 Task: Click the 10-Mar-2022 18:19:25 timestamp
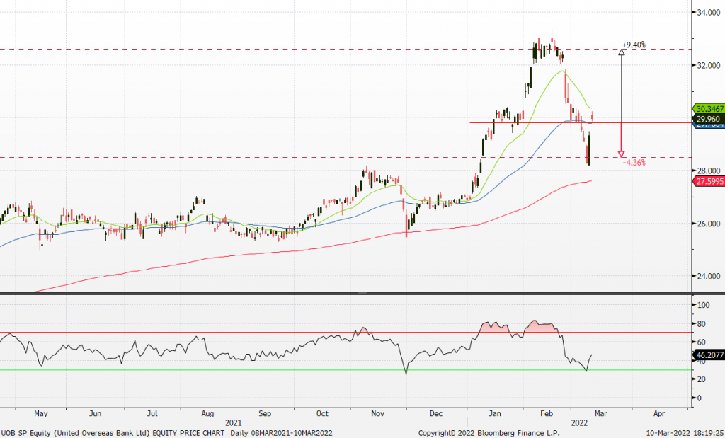click(x=685, y=433)
